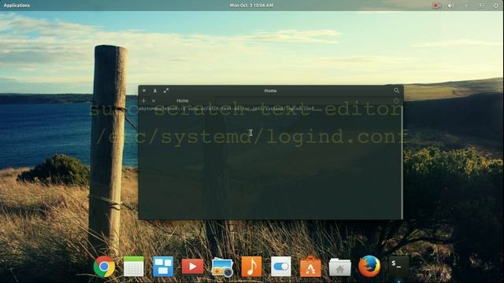Open Multitasking View from the dock
The image size is (504, 283).
tap(163, 266)
